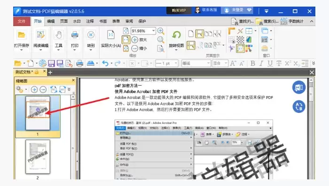Viewport: 329px width, 186px height.
Task: Expand the 旋转视图 rotate view dropdown
Action: click(176, 50)
